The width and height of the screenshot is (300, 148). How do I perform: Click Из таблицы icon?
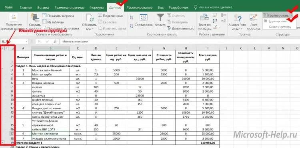tap(44, 22)
